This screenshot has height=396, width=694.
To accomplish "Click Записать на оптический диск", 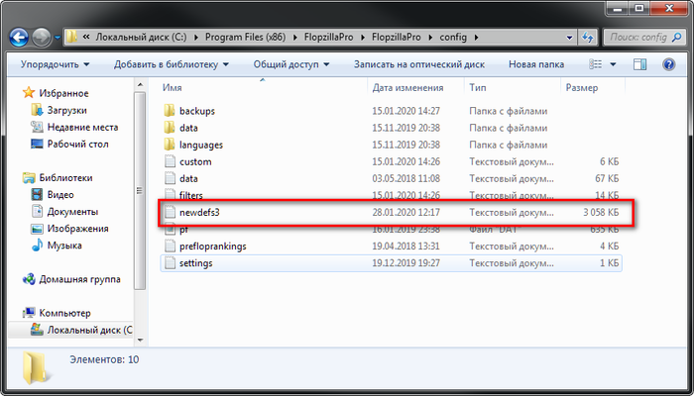I will (418, 64).
